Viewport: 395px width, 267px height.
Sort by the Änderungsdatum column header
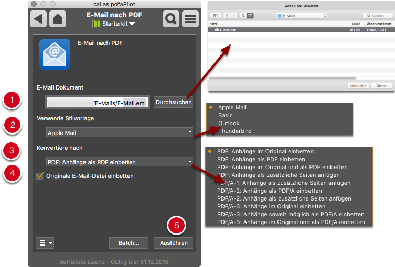tap(379, 24)
